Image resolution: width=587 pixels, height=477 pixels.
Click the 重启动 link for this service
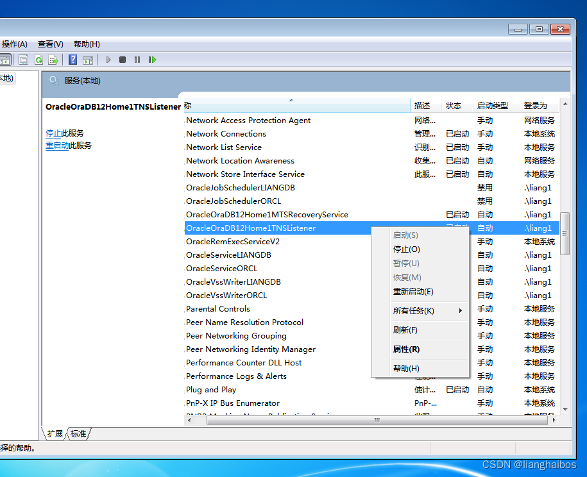[x=57, y=145]
